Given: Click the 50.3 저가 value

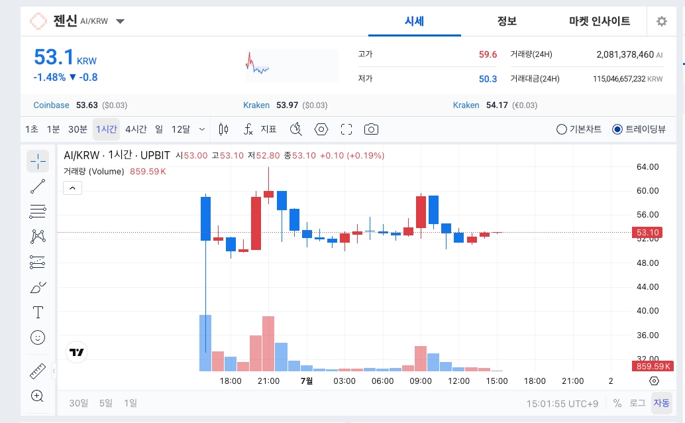Looking at the screenshot, I should pyautogui.click(x=488, y=79).
